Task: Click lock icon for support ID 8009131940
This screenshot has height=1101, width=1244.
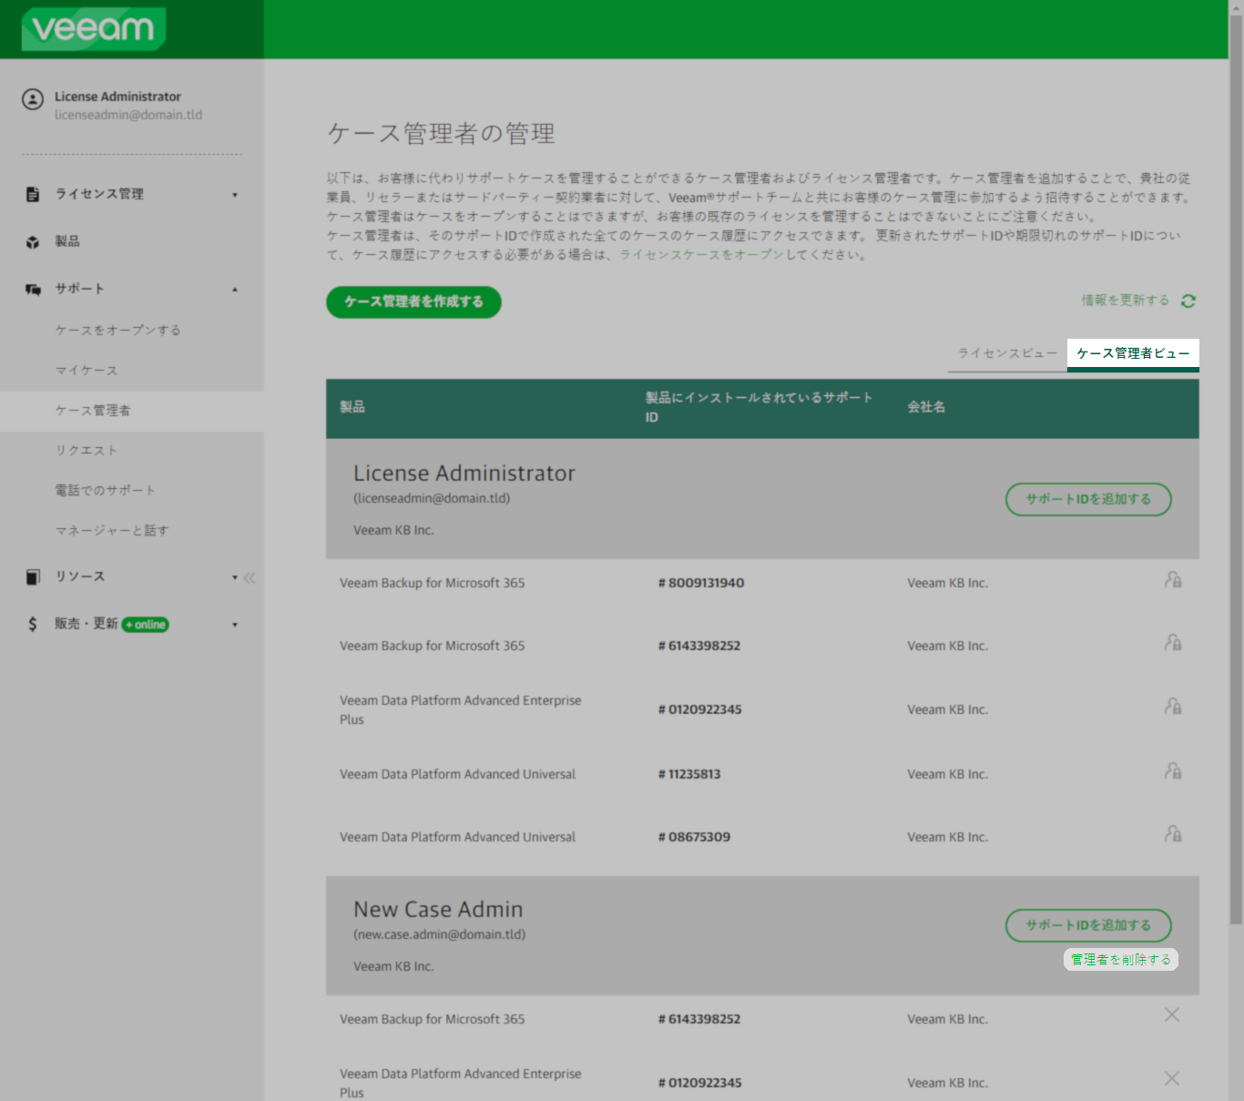Action: click(x=1173, y=580)
